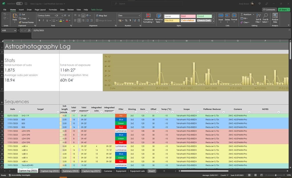The height and width of the screenshot is (178, 292).
Task: Toggle the AutoSave switch
Action: (19, 3)
